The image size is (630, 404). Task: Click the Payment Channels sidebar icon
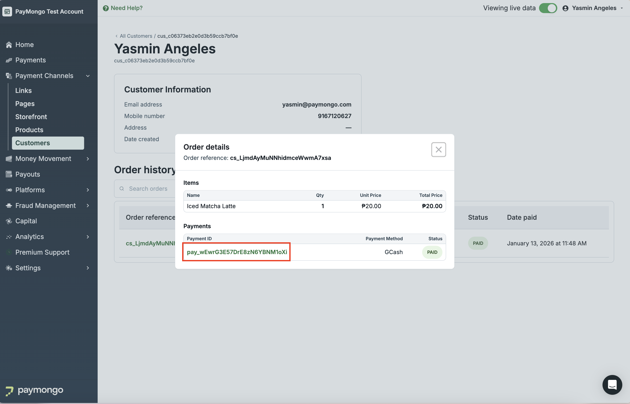click(9, 76)
